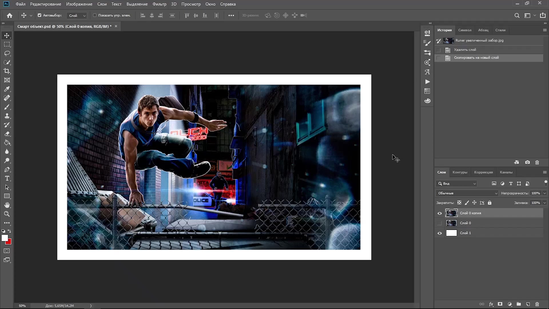Open the Вид layer filter dropdown

457,183
